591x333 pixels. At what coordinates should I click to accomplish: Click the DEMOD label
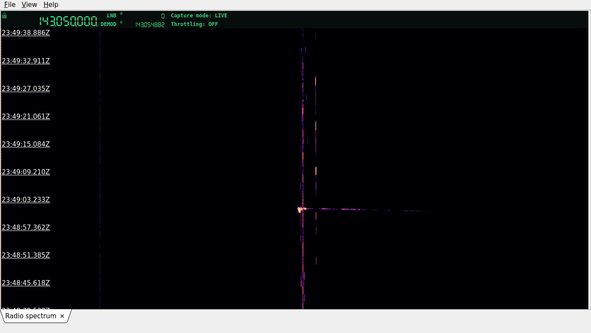pyautogui.click(x=109, y=24)
